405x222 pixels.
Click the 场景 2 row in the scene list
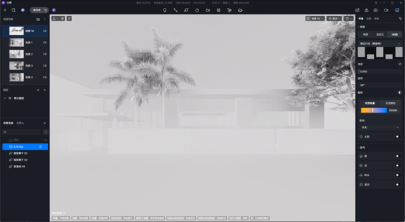click(x=25, y=54)
